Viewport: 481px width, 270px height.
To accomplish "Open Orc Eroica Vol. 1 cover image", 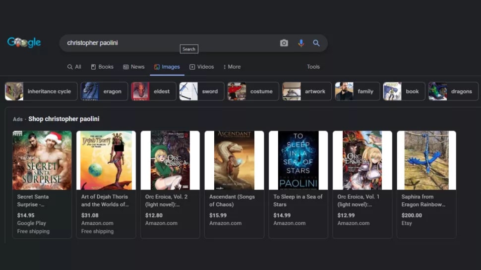I will [x=362, y=160].
